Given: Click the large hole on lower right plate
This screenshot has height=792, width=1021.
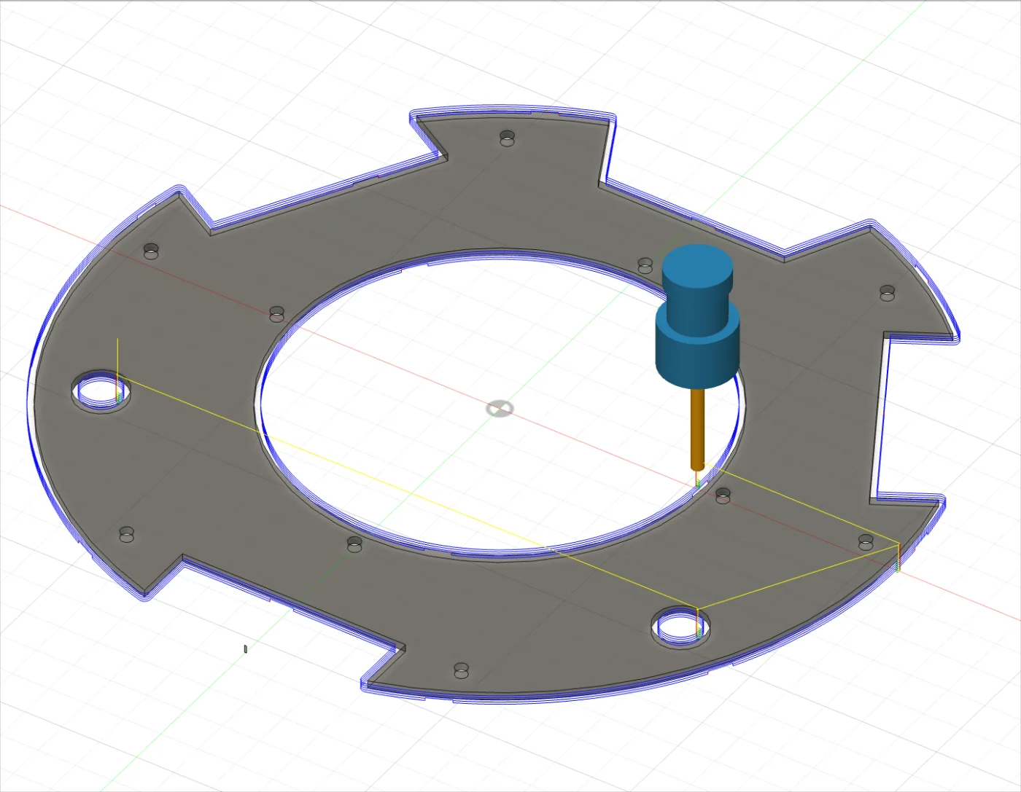Looking at the screenshot, I should tap(680, 627).
